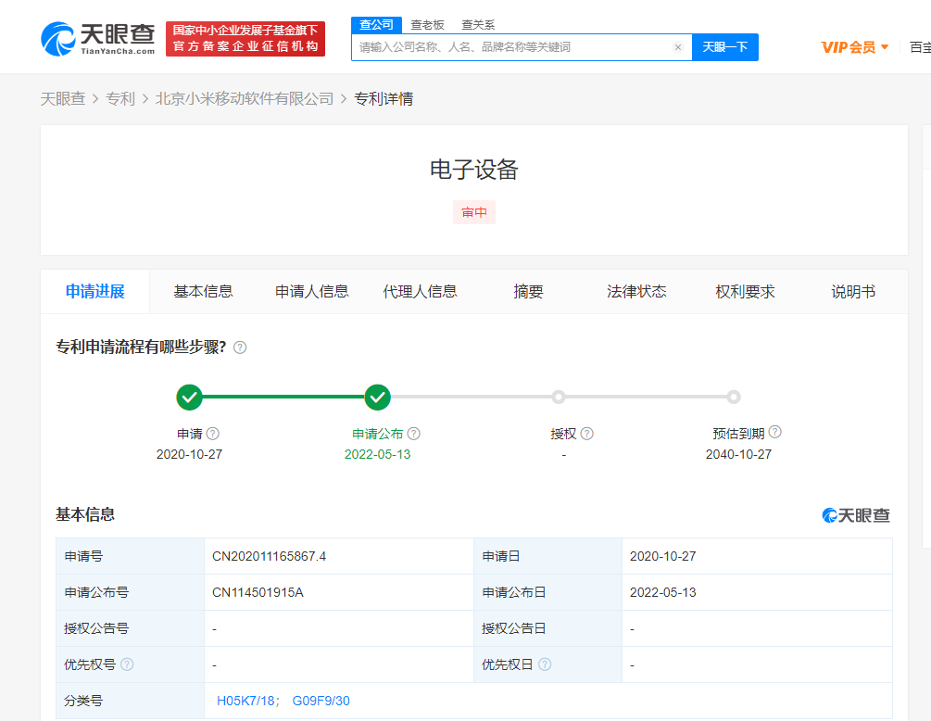This screenshot has height=721, width=931.
Task: Clear the search box with the X icon
Action: click(677, 47)
